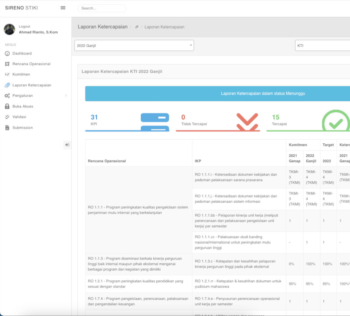Image resolution: width=350 pixels, height=316 pixels.
Task: Click the hamburger menu toggle icon
Action: coord(63,8)
